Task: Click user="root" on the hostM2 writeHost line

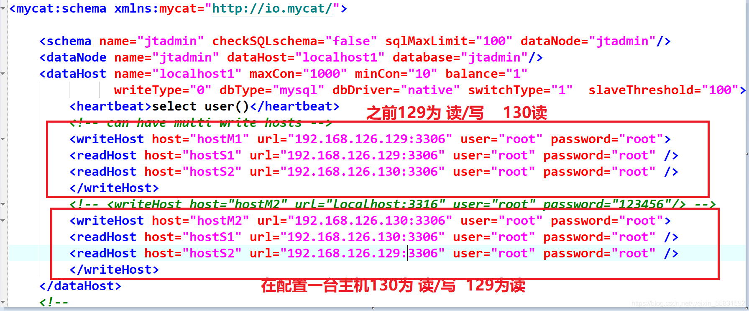Action: coord(501,221)
